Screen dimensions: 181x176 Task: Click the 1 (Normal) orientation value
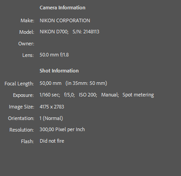(51, 118)
